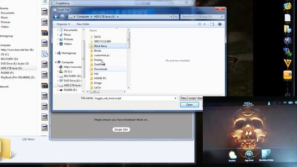Select Documents in dialog navigation tree
297x167 pixels.
click(71, 30)
